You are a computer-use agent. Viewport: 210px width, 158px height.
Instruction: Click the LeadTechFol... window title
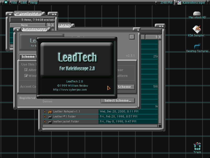coord(30,14)
